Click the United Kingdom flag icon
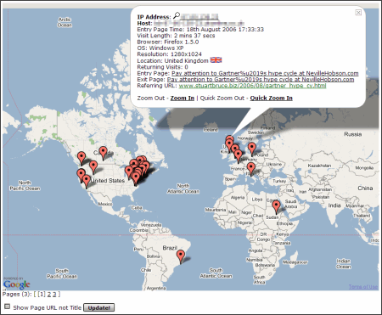 click(x=216, y=60)
